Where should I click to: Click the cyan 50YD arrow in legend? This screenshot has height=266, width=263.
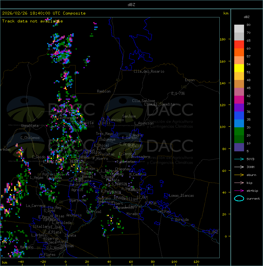(x=239, y=159)
